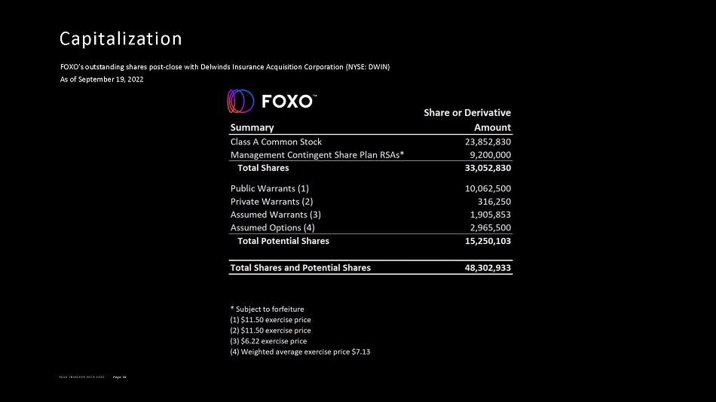Click the Assumed Options (4) row label
The image size is (716, 402).
coord(272,227)
